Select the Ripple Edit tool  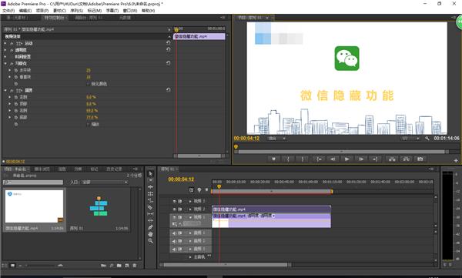pos(151,187)
